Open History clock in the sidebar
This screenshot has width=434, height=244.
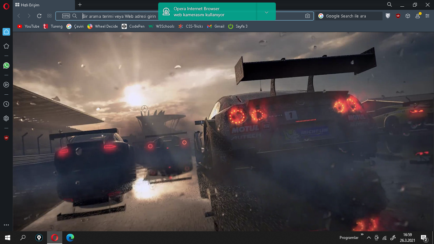[6, 104]
